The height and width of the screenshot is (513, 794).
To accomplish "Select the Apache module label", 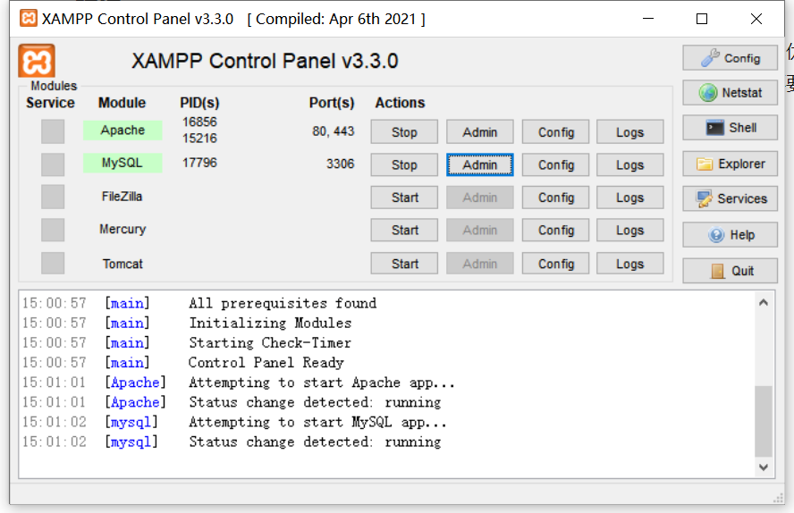I will point(122,130).
